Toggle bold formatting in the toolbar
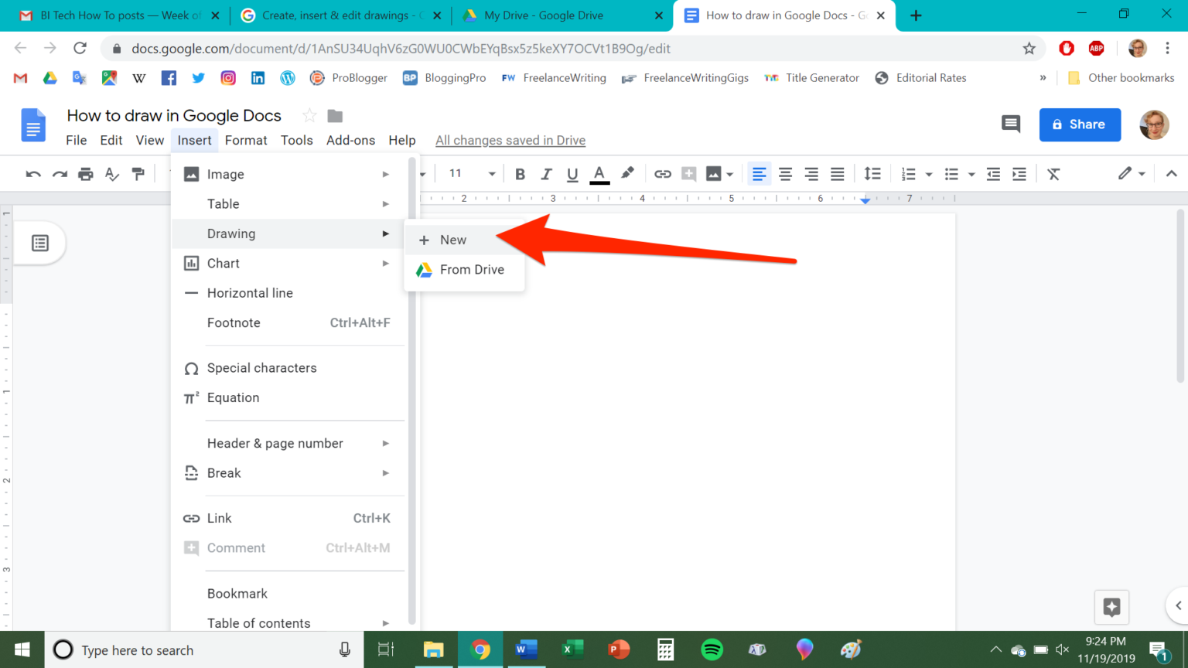The width and height of the screenshot is (1188, 668). pos(520,173)
